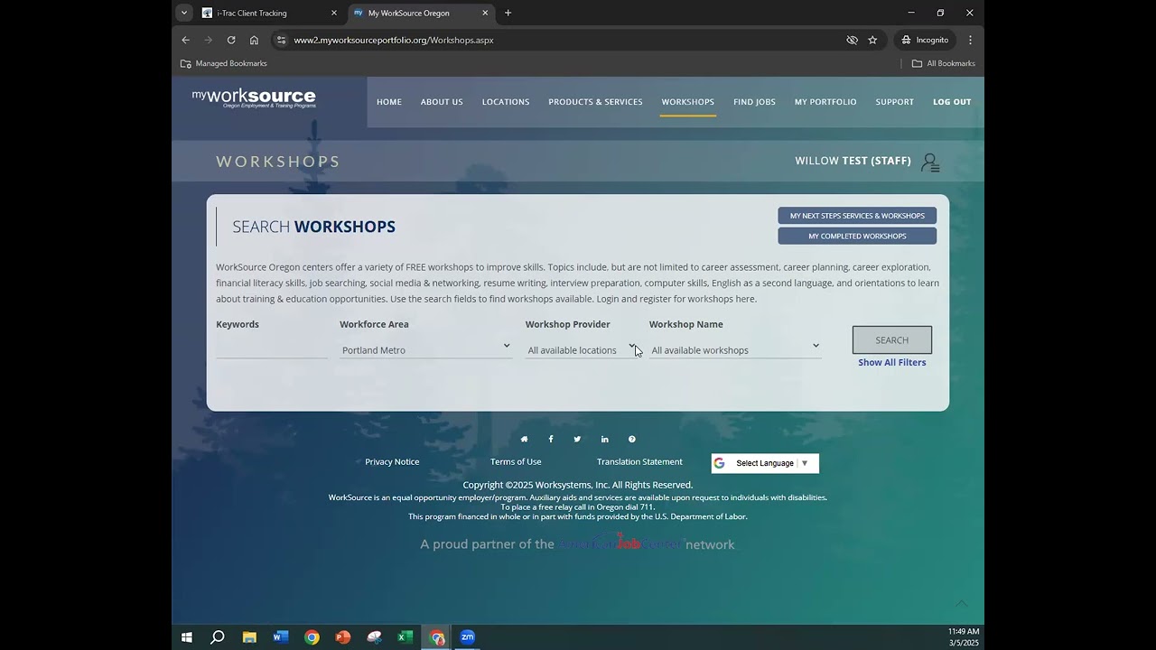The width and height of the screenshot is (1156, 650).
Task: Close the My WorkSource Oregon tab
Action: [x=485, y=13]
